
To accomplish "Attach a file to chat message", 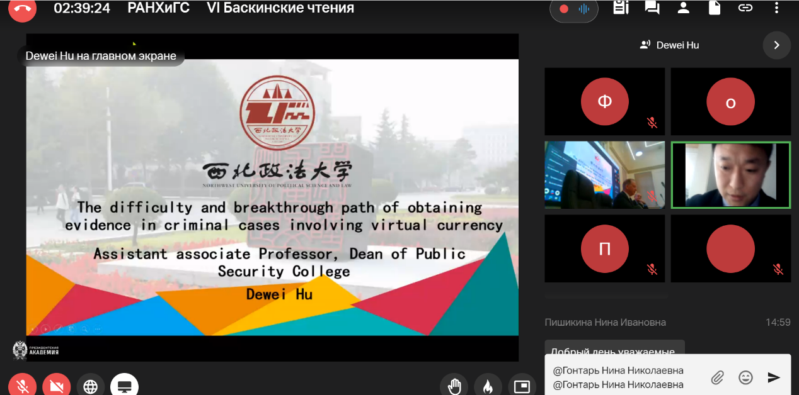I will (717, 377).
